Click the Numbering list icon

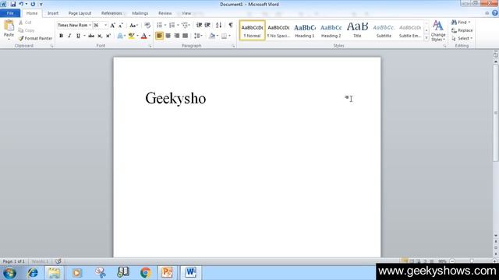(172, 25)
